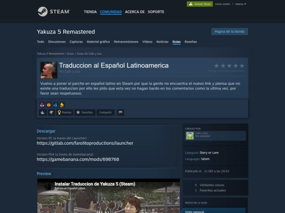Switch to the Noticias tab
This screenshot has width=285, height=213.
(x=163, y=42)
